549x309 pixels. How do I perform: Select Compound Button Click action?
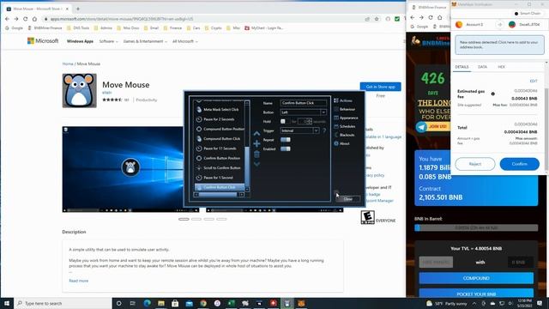(220, 139)
